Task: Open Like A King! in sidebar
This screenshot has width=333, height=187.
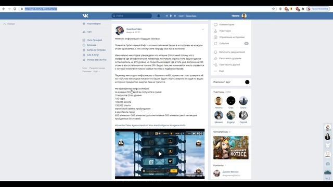Action: point(91,55)
